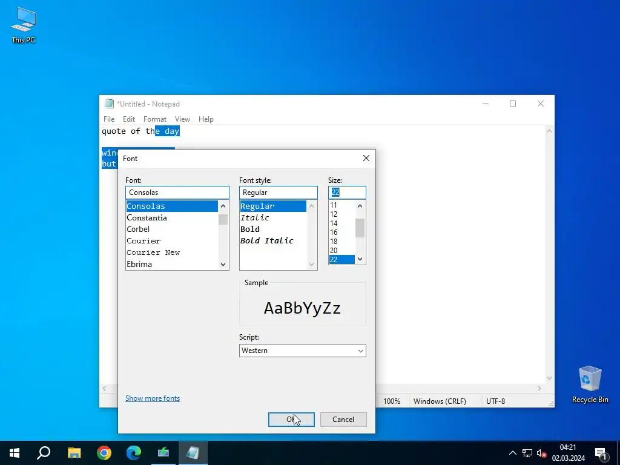
Task: Open network status tray icon
Action: (x=527, y=453)
